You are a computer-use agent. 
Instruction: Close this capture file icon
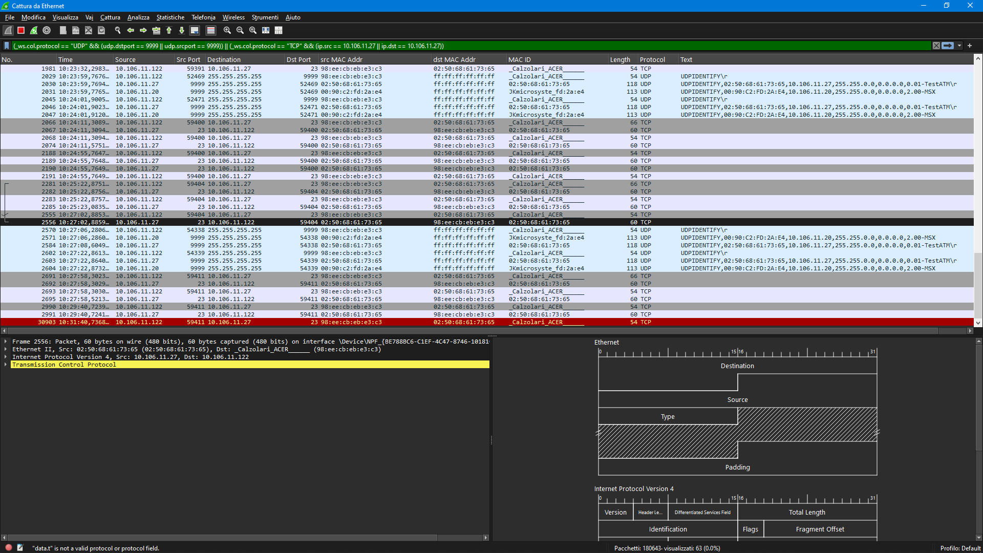[x=89, y=31]
